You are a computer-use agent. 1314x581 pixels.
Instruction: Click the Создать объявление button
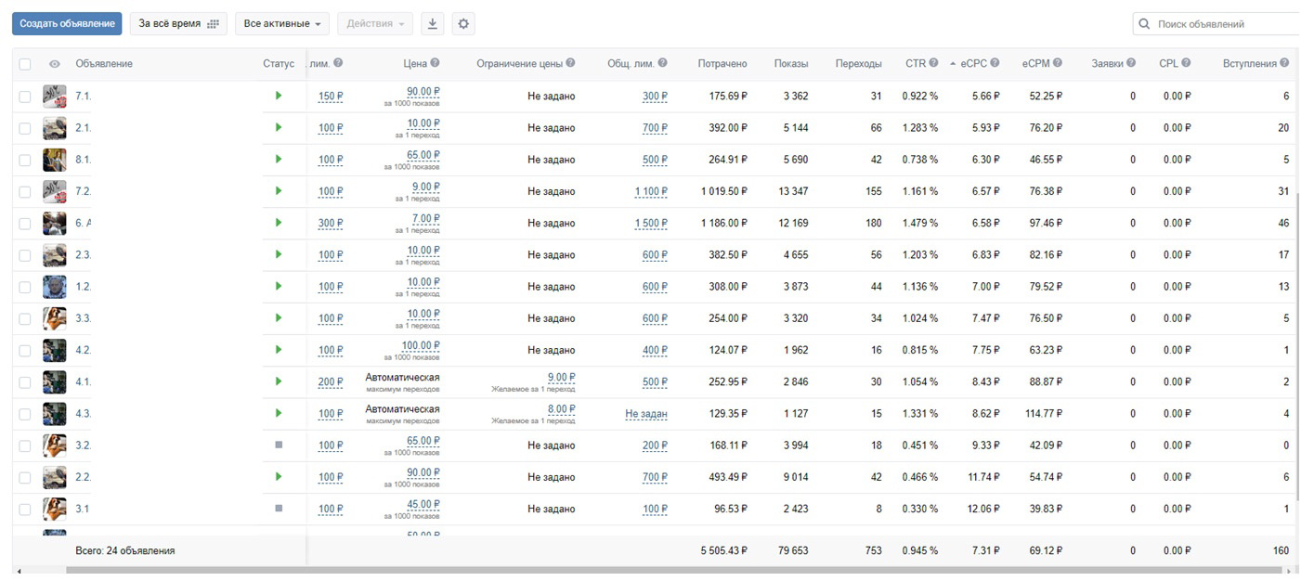click(x=67, y=24)
